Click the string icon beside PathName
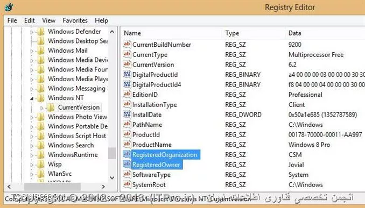The width and height of the screenshot is (365, 208). (x=127, y=124)
